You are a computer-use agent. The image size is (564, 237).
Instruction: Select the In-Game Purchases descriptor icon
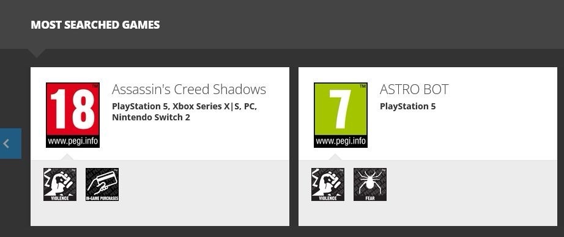tap(102, 184)
